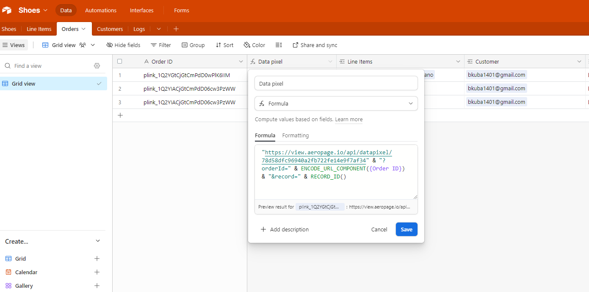The height and width of the screenshot is (292, 589).
Task: Open the Grid view switcher in toolbar
Action: click(68, 45)
